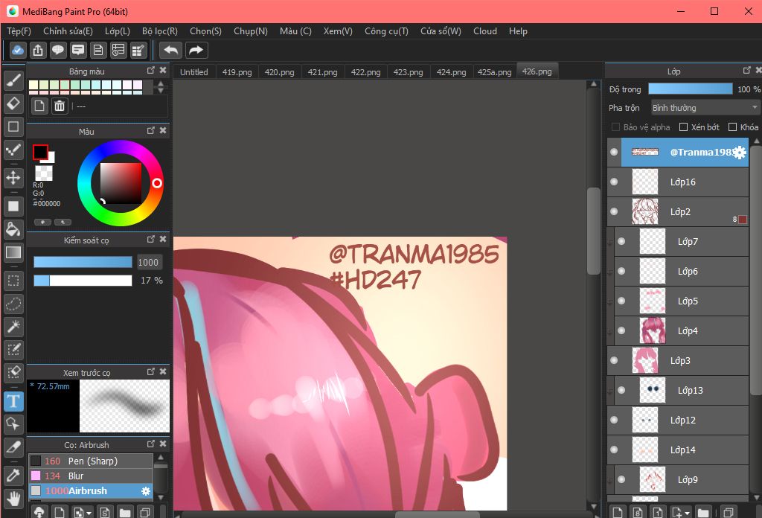Toggle Bảo vệ alpha checkbox
The width and height of the screenshot is (762, 518).
point(615,127)
